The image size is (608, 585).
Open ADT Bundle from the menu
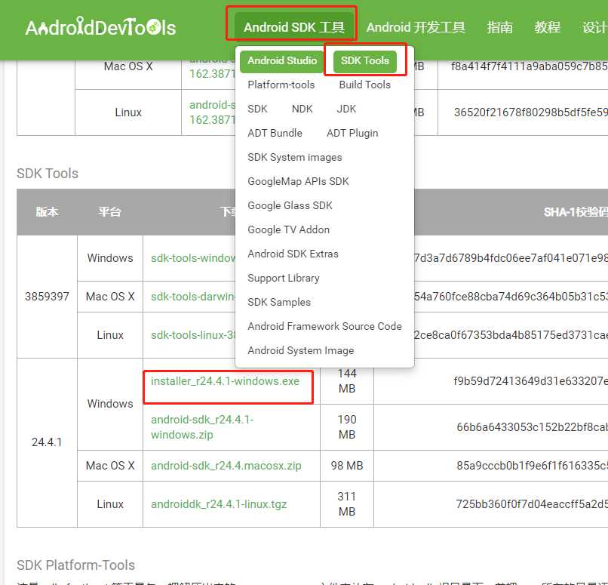click(275, 133)
